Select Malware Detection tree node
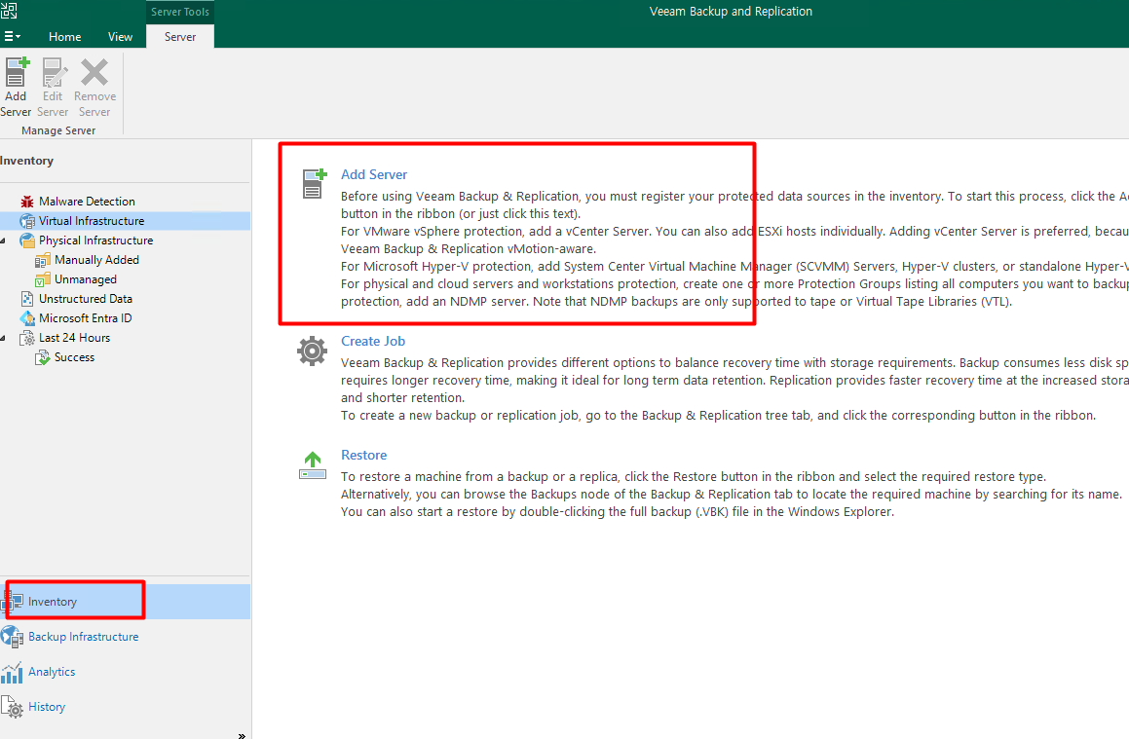1129x739 pixels. click(87, 202)
